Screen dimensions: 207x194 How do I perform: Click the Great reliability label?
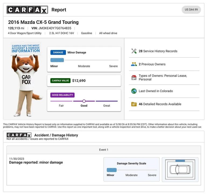click(x=107, y=106)
